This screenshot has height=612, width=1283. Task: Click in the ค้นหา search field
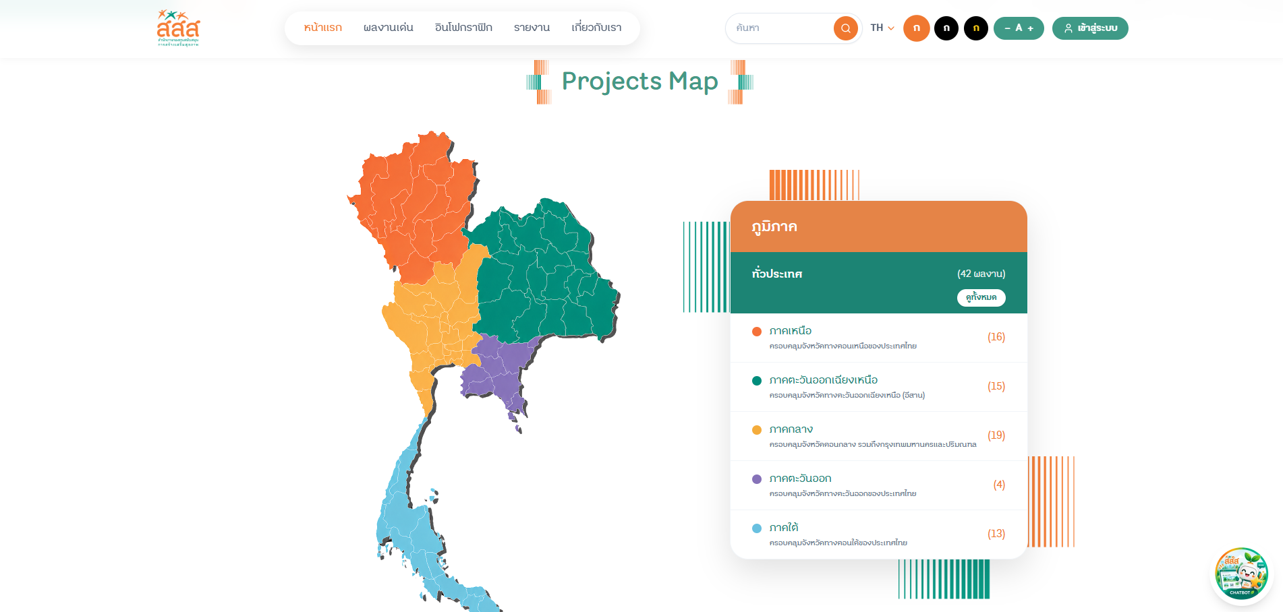click(782, 28)
